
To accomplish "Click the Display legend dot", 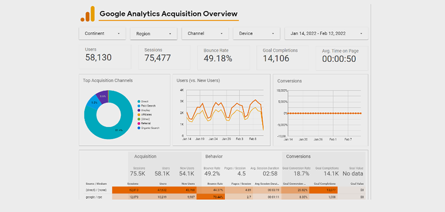I will pyautogui.click(x=138, y=110).
